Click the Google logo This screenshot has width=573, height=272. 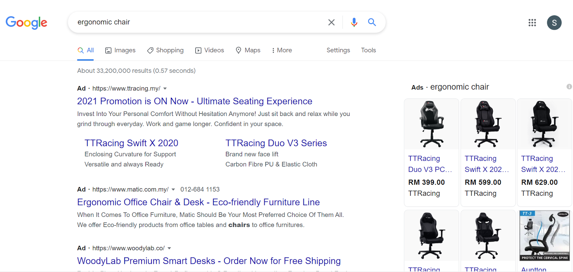(27, 23)
